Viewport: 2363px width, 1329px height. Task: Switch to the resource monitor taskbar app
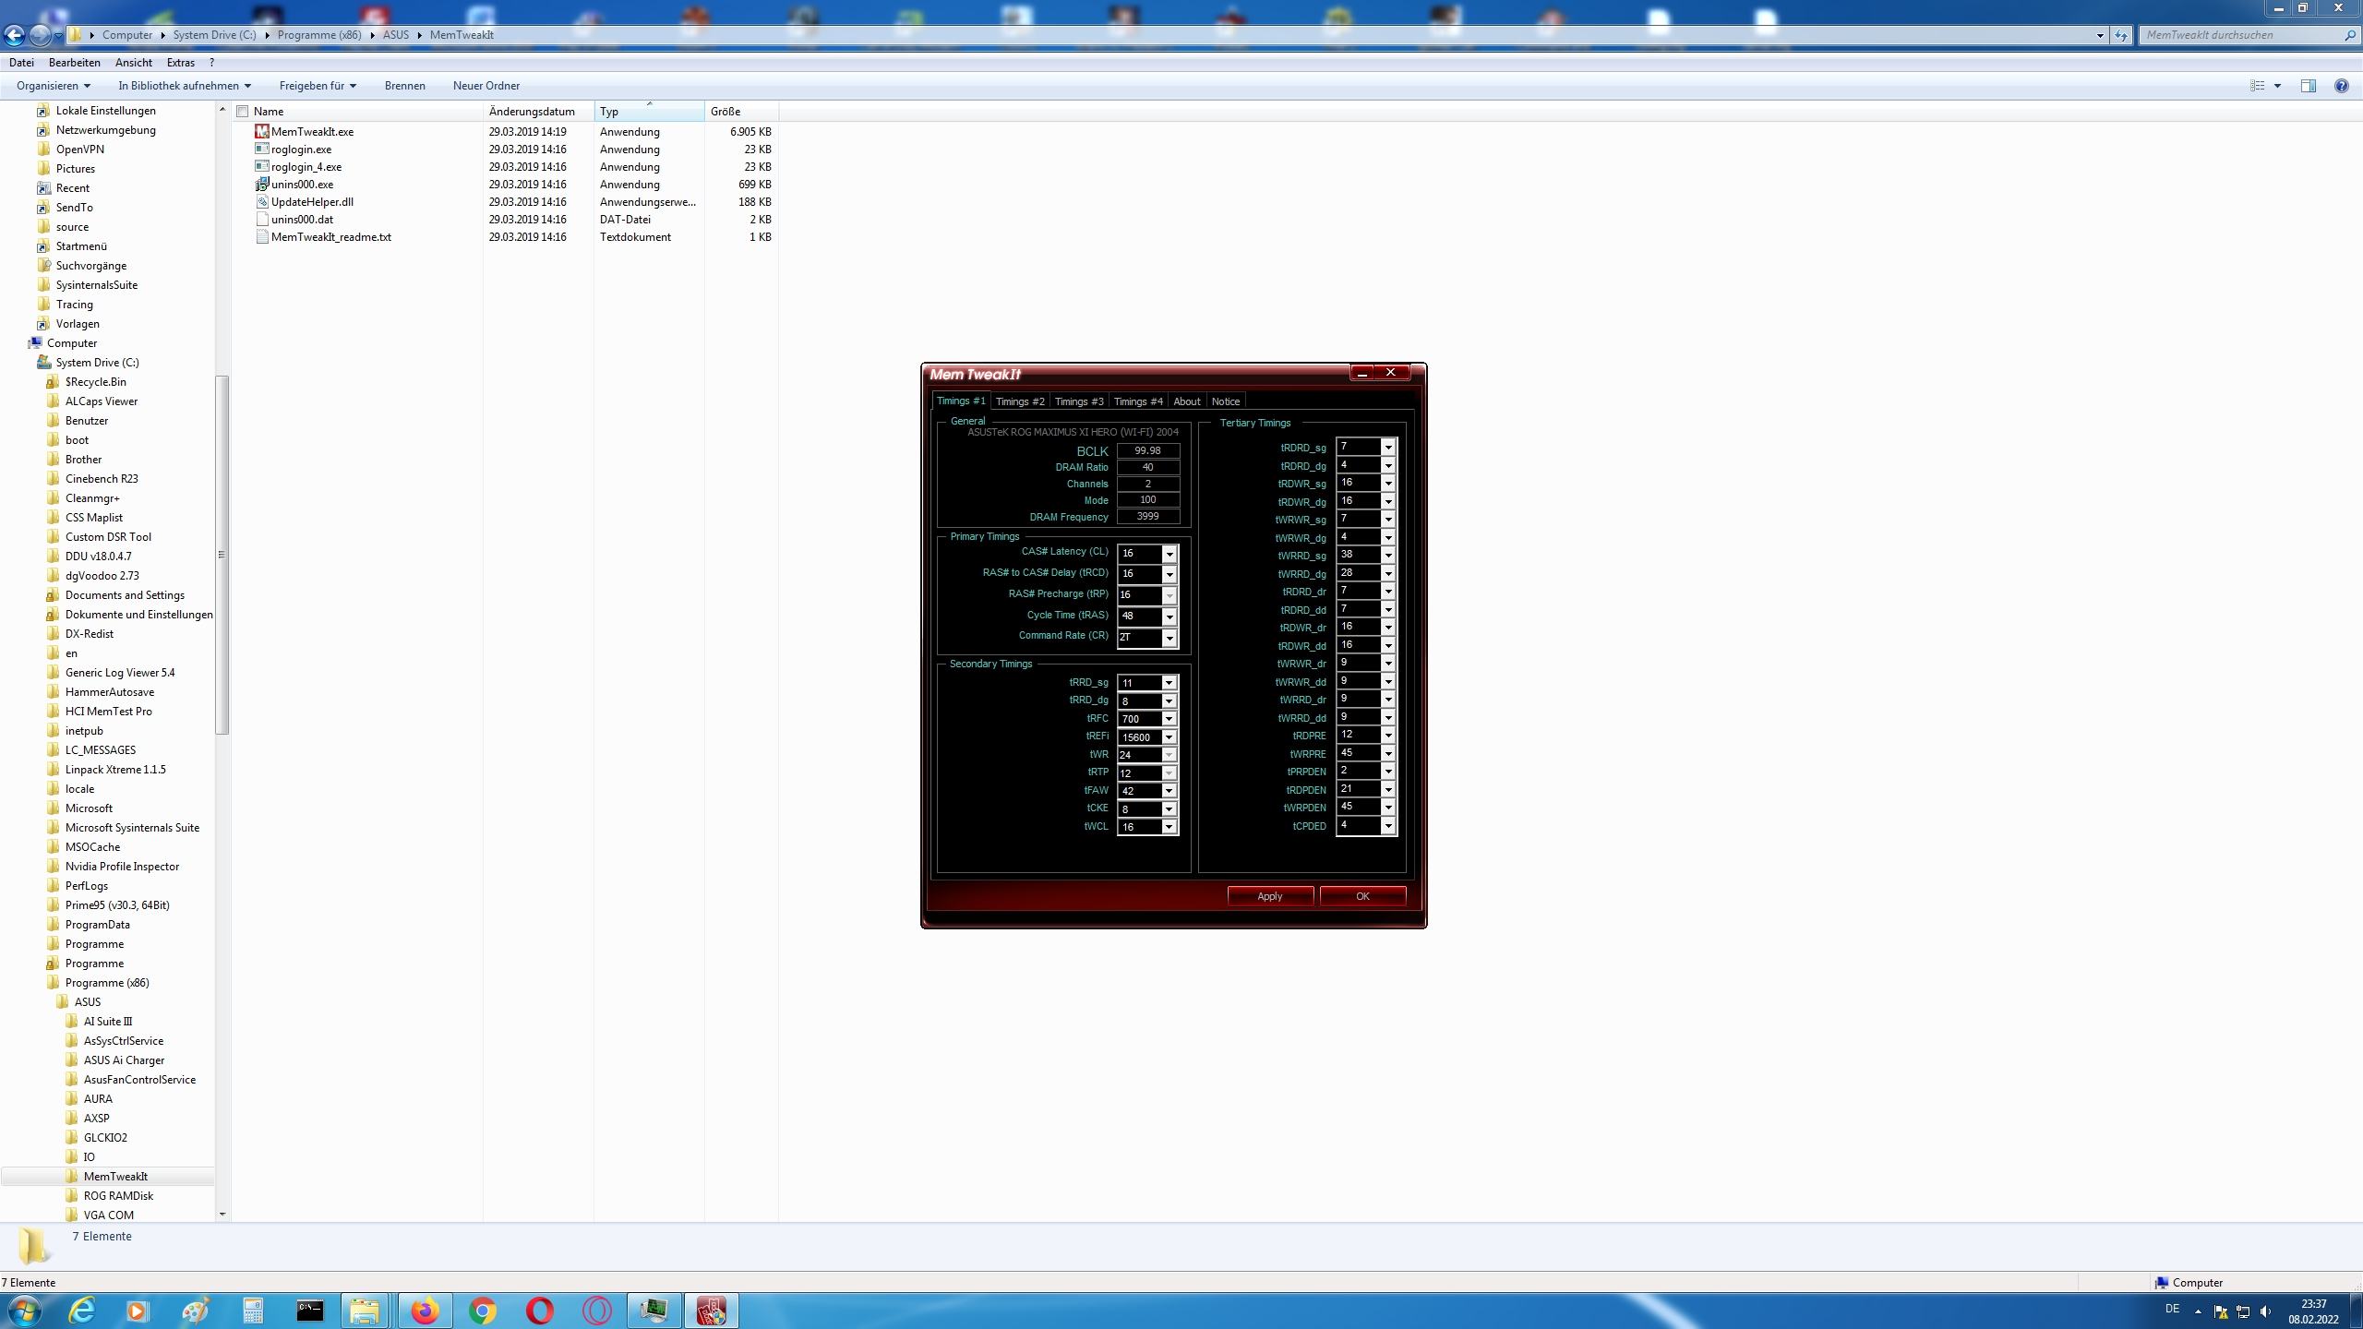click(x=654, y=1311)
